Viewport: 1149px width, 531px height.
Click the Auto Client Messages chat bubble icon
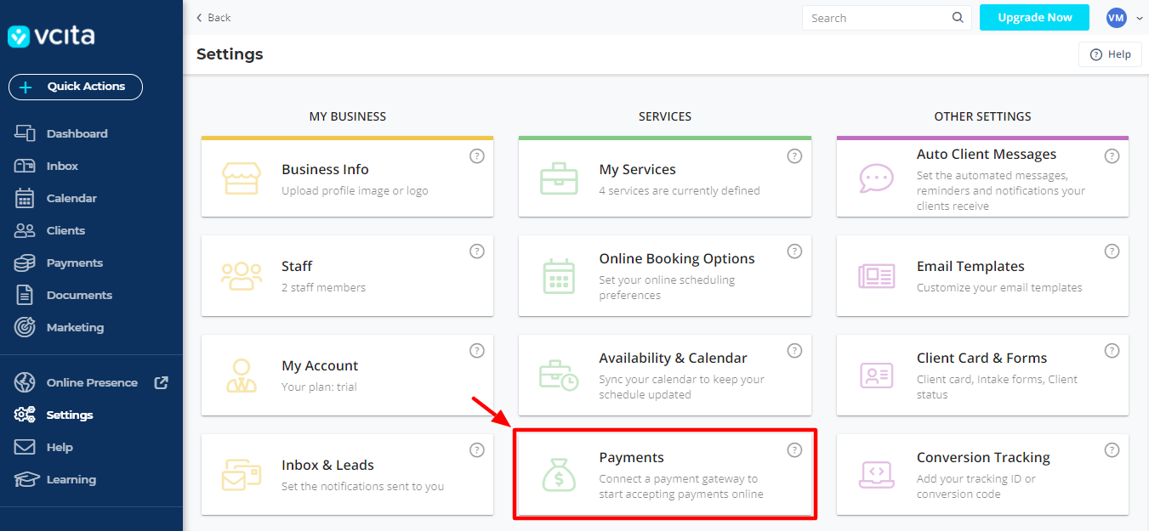pos(876,178)
